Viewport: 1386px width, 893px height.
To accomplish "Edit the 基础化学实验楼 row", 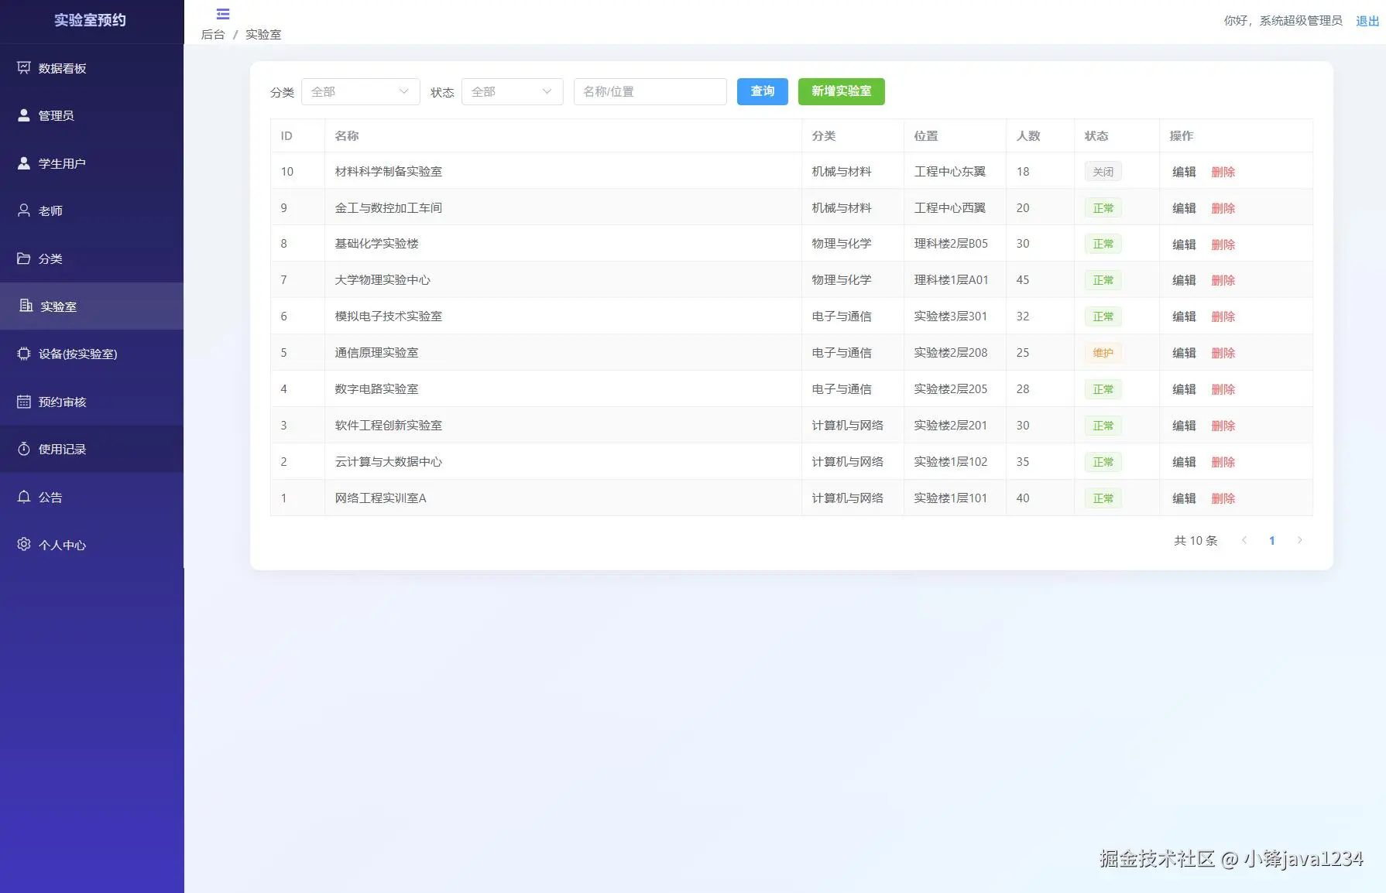I will click(1184, 245).
